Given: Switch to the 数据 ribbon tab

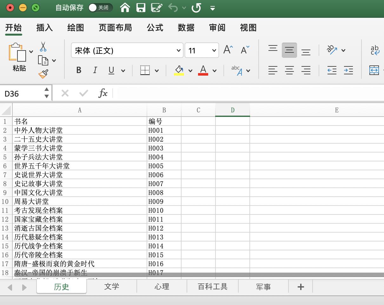Looking at the screenshot, I should tap(186, 28).
